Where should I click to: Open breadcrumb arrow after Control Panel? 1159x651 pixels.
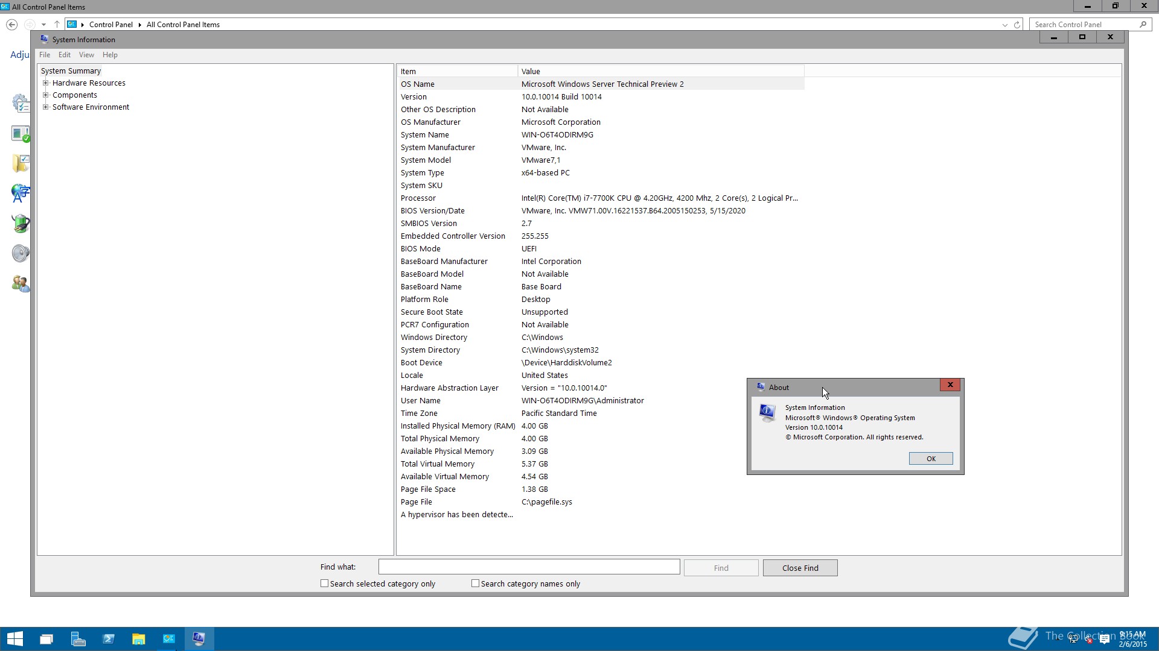tap(139, 25)
